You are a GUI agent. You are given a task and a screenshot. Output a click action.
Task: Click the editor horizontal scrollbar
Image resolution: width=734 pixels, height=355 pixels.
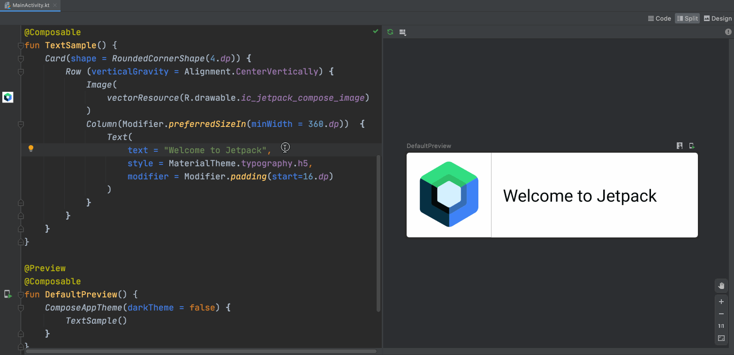pyautogui.click(x=201, y=351)
